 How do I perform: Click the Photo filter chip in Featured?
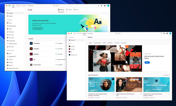click(90, 43)
